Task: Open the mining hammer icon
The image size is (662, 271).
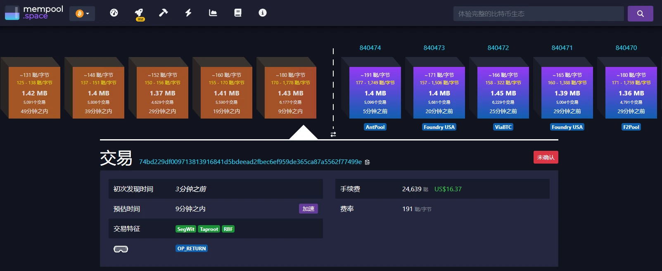Action: pyautogui.click(x=164, y=13)
